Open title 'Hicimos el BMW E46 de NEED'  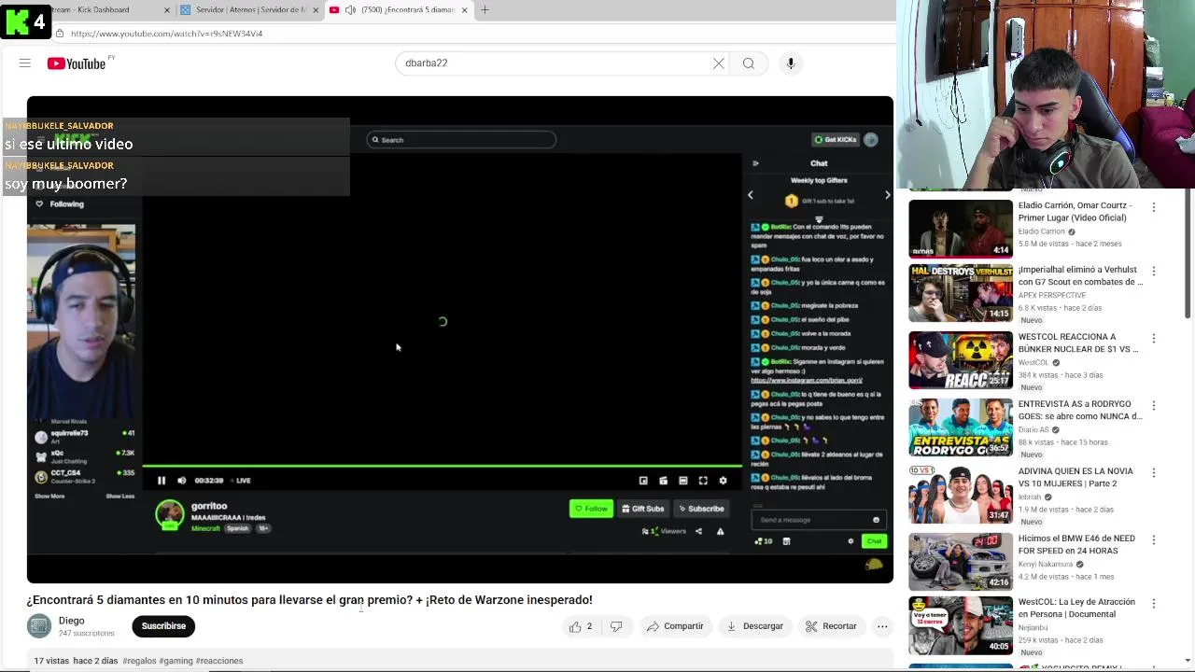(1076, 545)
